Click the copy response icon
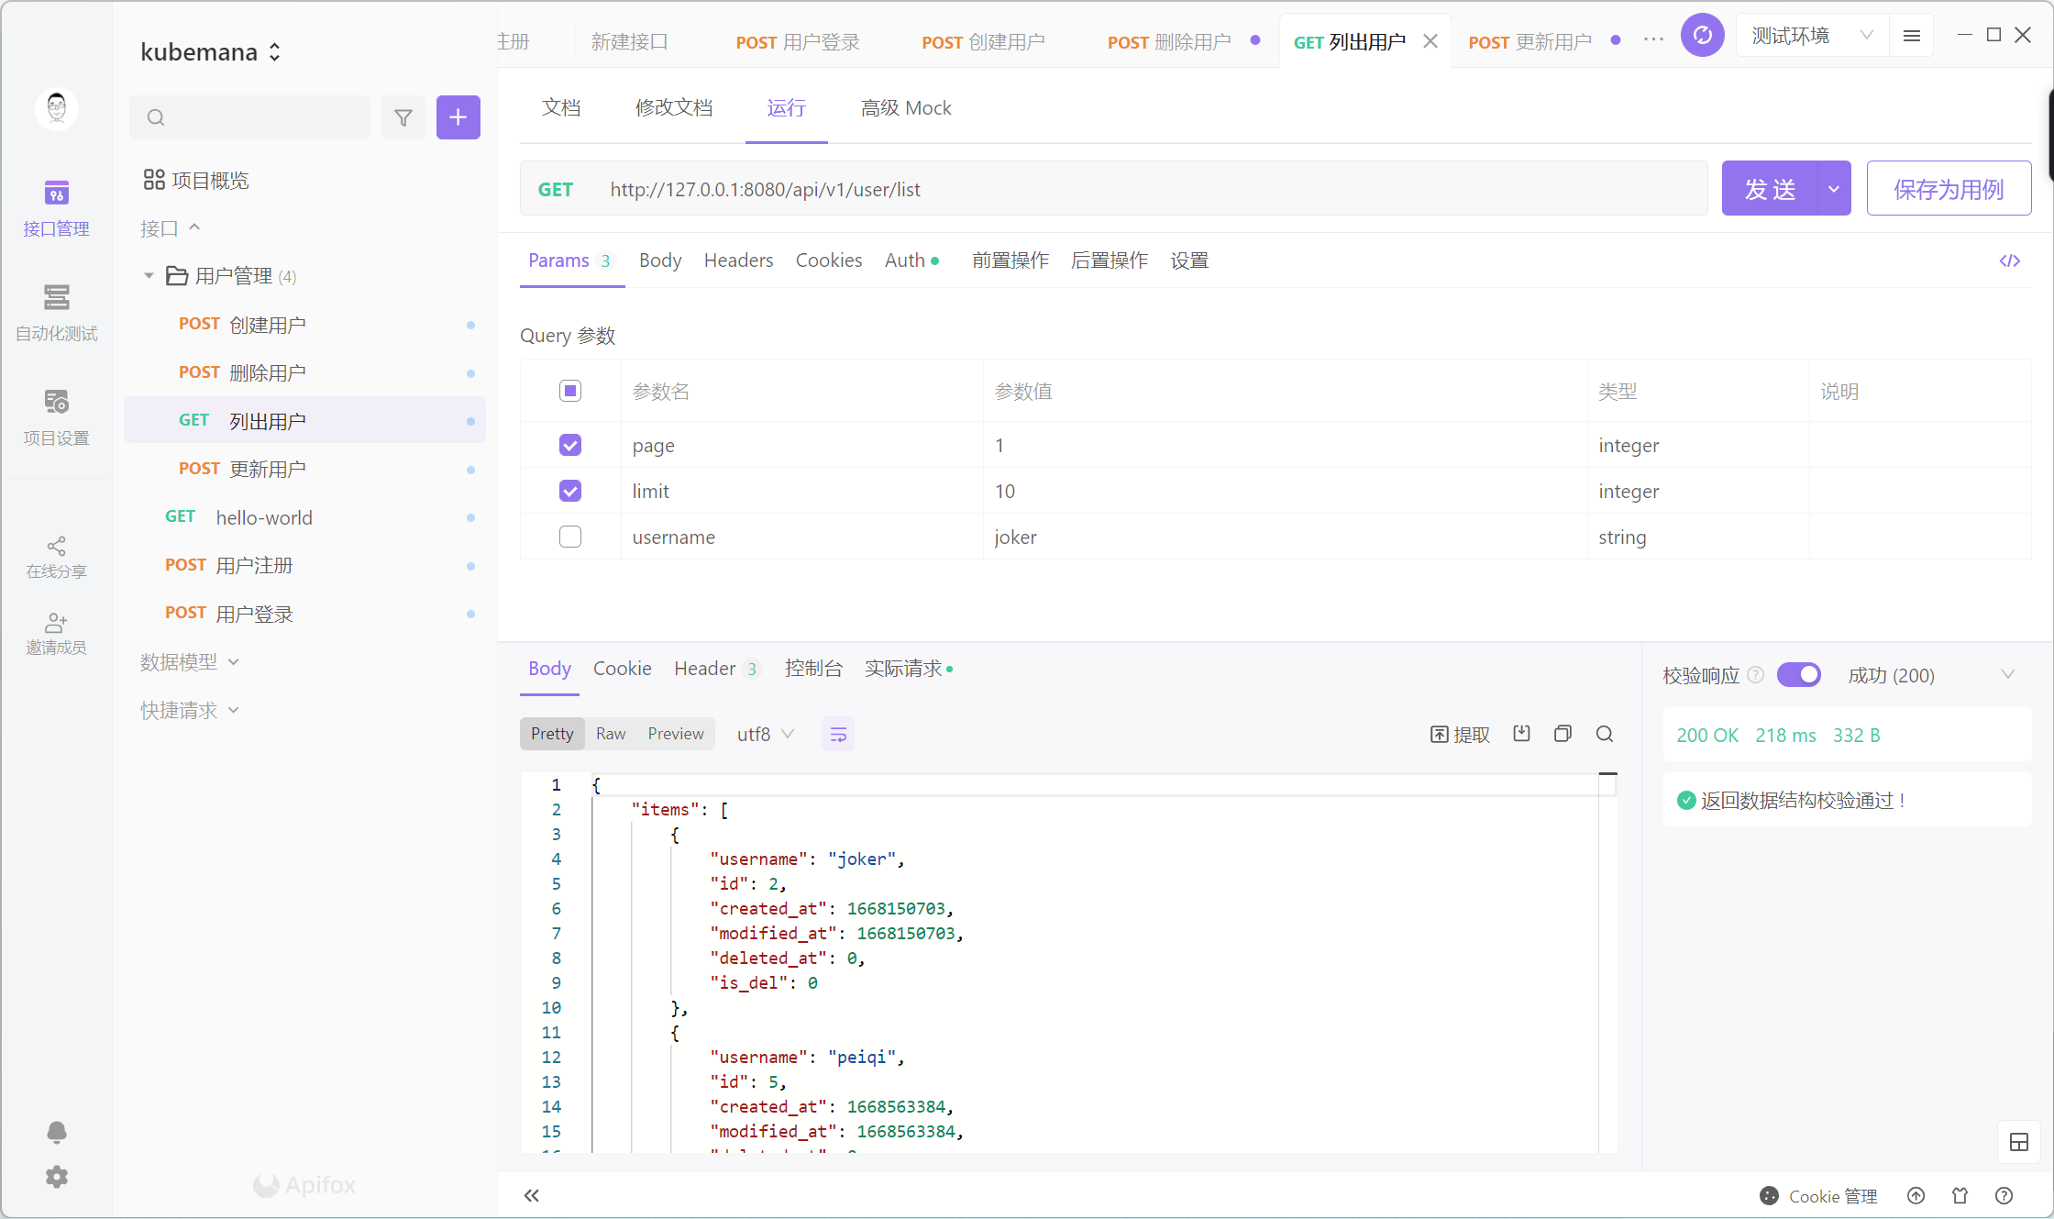 [x=1563, y=734]
